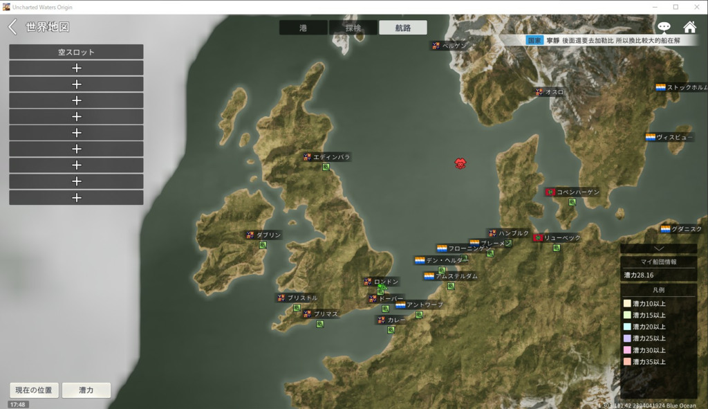Click the green port icon beside ハンブルク
This screenshot has width=708, height=409.
[508, 243]
